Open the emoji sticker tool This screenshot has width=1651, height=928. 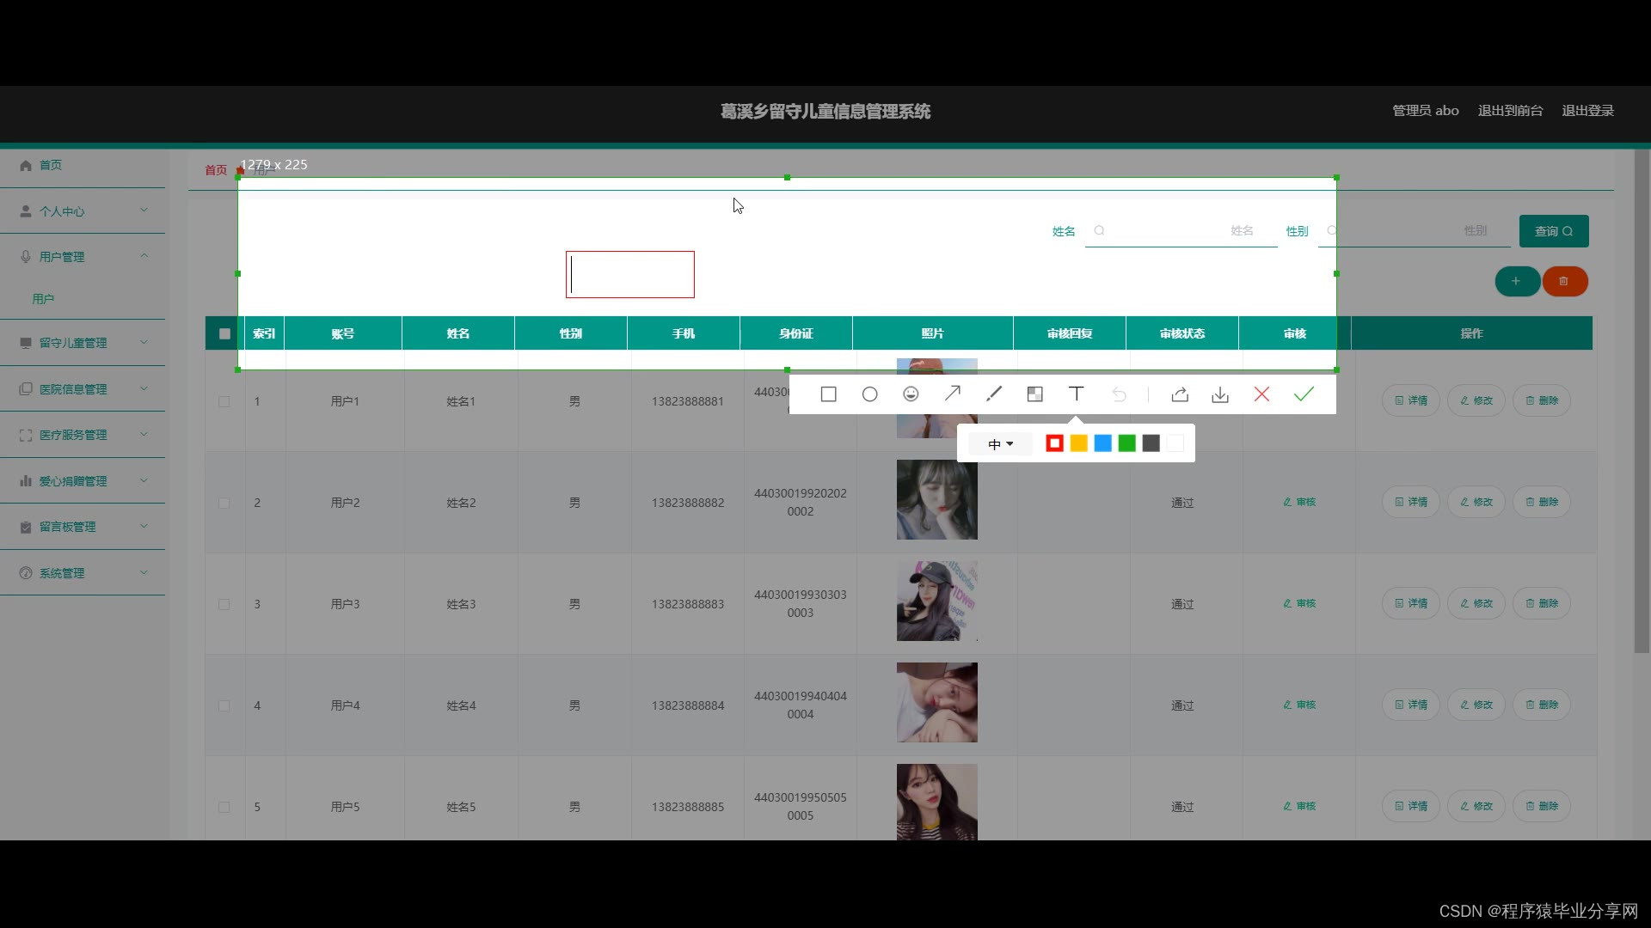[911, 394]
